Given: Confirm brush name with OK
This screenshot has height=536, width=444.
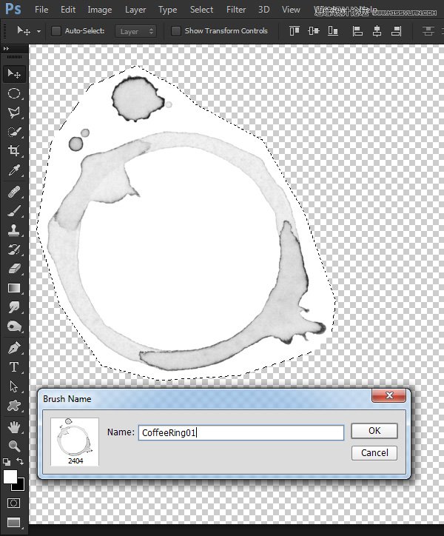Looking at the screenshot, I should (374, 431).
